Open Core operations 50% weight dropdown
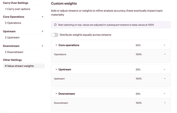177x113 pixels. (x=165, y=45)
